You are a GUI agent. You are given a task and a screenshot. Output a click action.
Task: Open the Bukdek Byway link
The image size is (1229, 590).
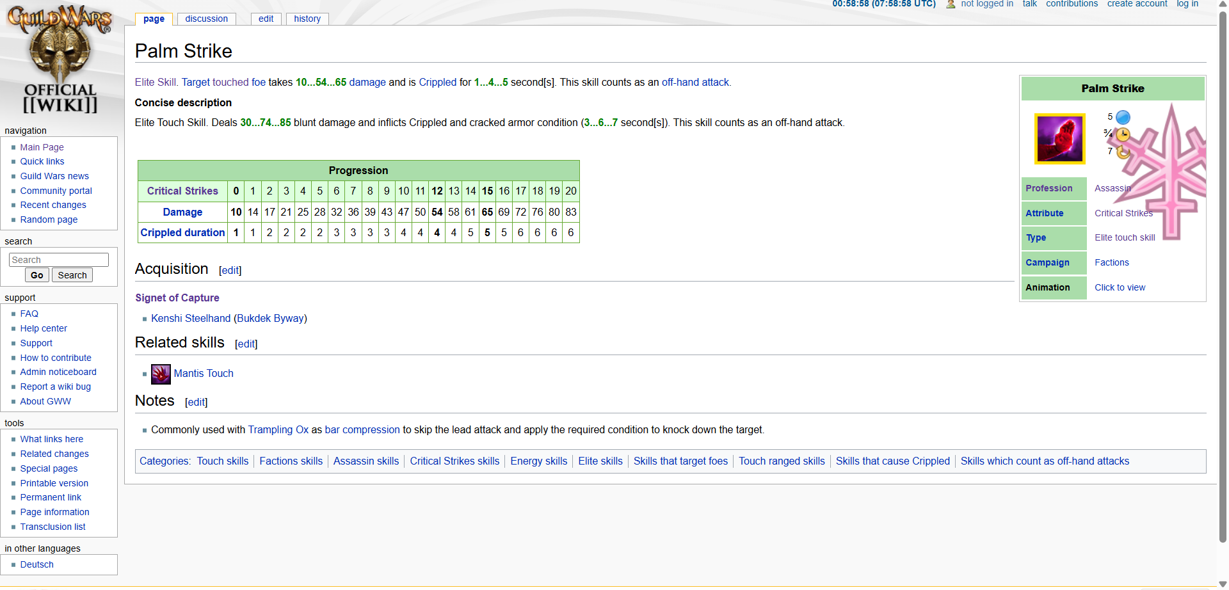pyautogui.click(x=270, y=318)
